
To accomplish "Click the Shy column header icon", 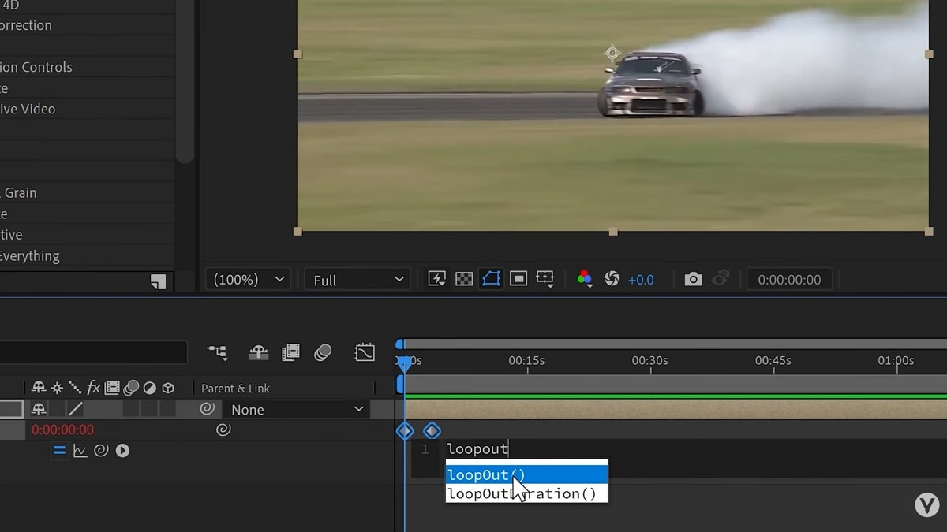I will pos(39,388).
